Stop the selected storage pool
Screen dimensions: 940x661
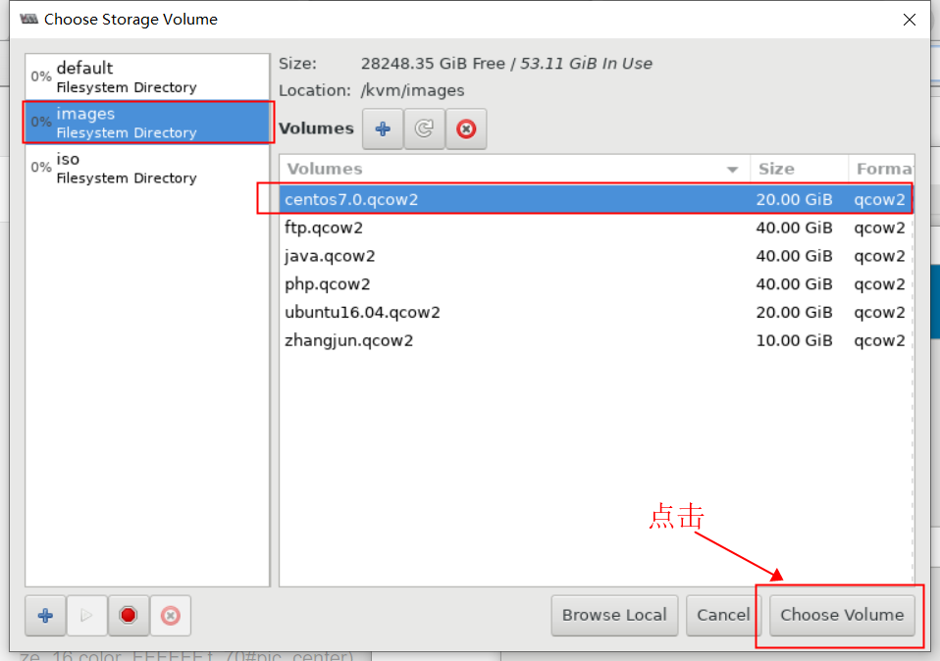click(129, 616)
